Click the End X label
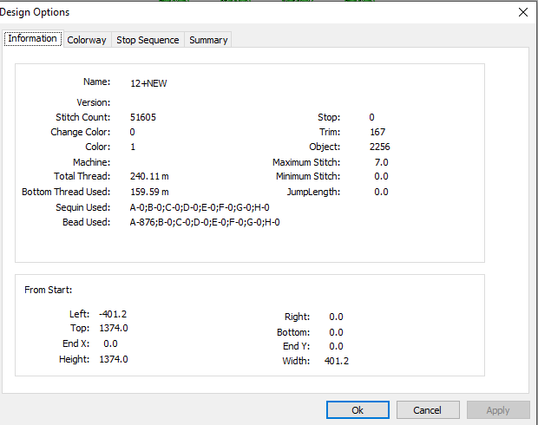Image resolution: width=538 pixels, height=425 pixels. (75, 343)
